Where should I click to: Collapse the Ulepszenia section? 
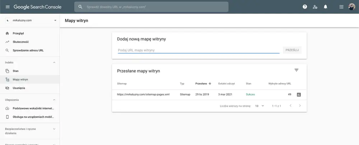click(54, 100)
